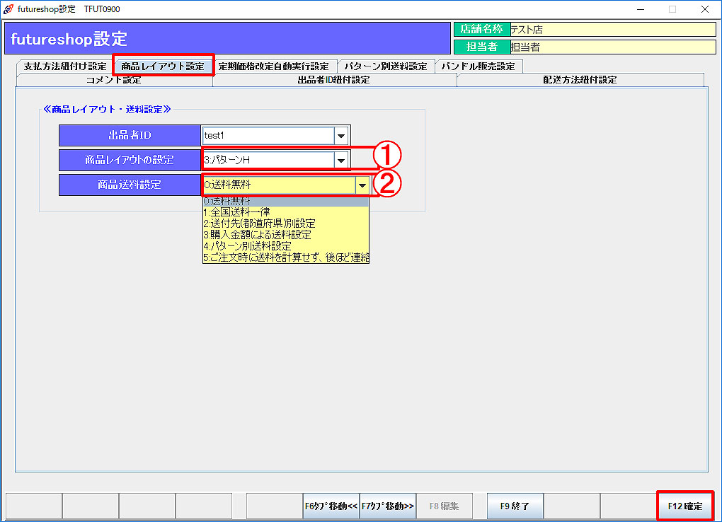Choose 1:全国送料一律 option
The width and height of the screenshot is (722, 522).
pos(285,212)
